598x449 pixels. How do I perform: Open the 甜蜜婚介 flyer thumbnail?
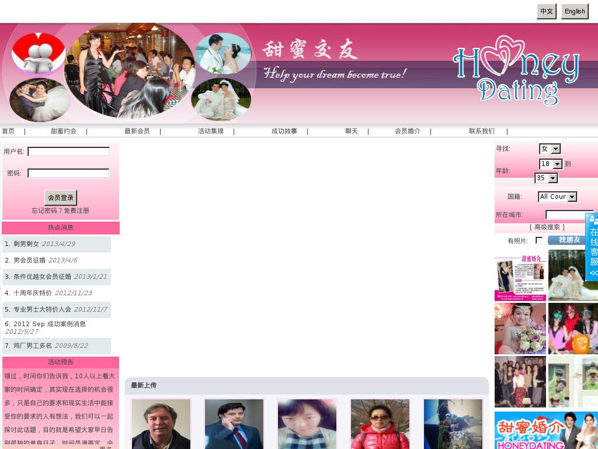[520, 276]
